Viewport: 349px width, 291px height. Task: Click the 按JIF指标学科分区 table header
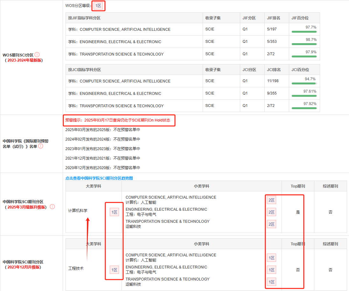tap(84, 18)
